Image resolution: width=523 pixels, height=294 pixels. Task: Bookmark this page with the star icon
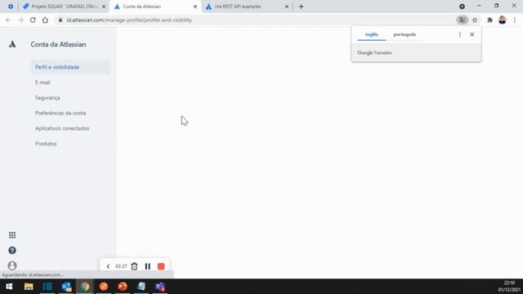pos(475,20)
